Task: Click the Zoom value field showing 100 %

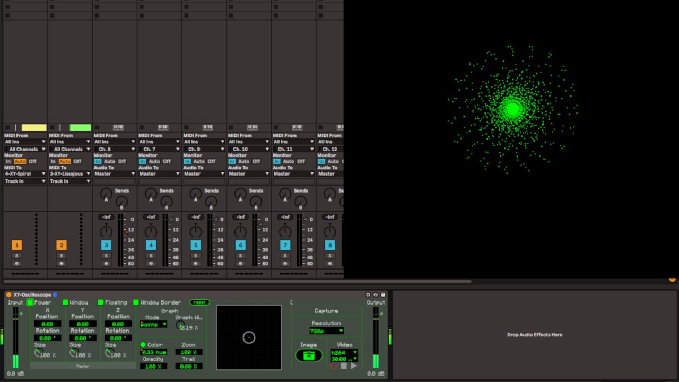Action: tap(189, 352)
